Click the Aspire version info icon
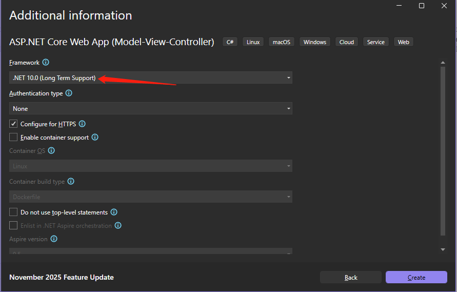 pyautogui.click(x=54, y=239)
